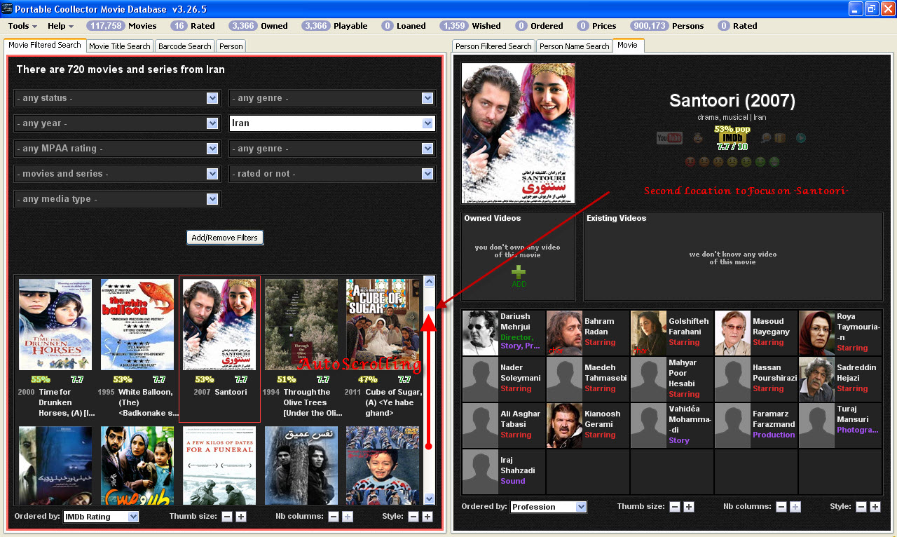Switch to Barcode Search tab
This screenshot has width=897, height=537.
(184, 46)
